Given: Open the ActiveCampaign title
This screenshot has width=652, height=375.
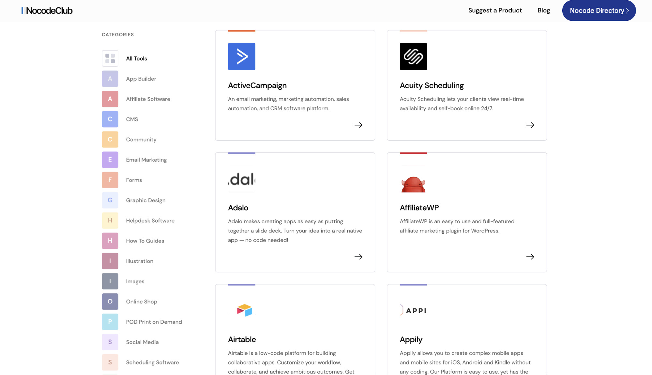Looking at the screenshot, I should [x=257, y=86].
